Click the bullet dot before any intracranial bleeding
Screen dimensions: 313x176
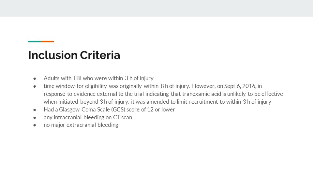[35, 118]
